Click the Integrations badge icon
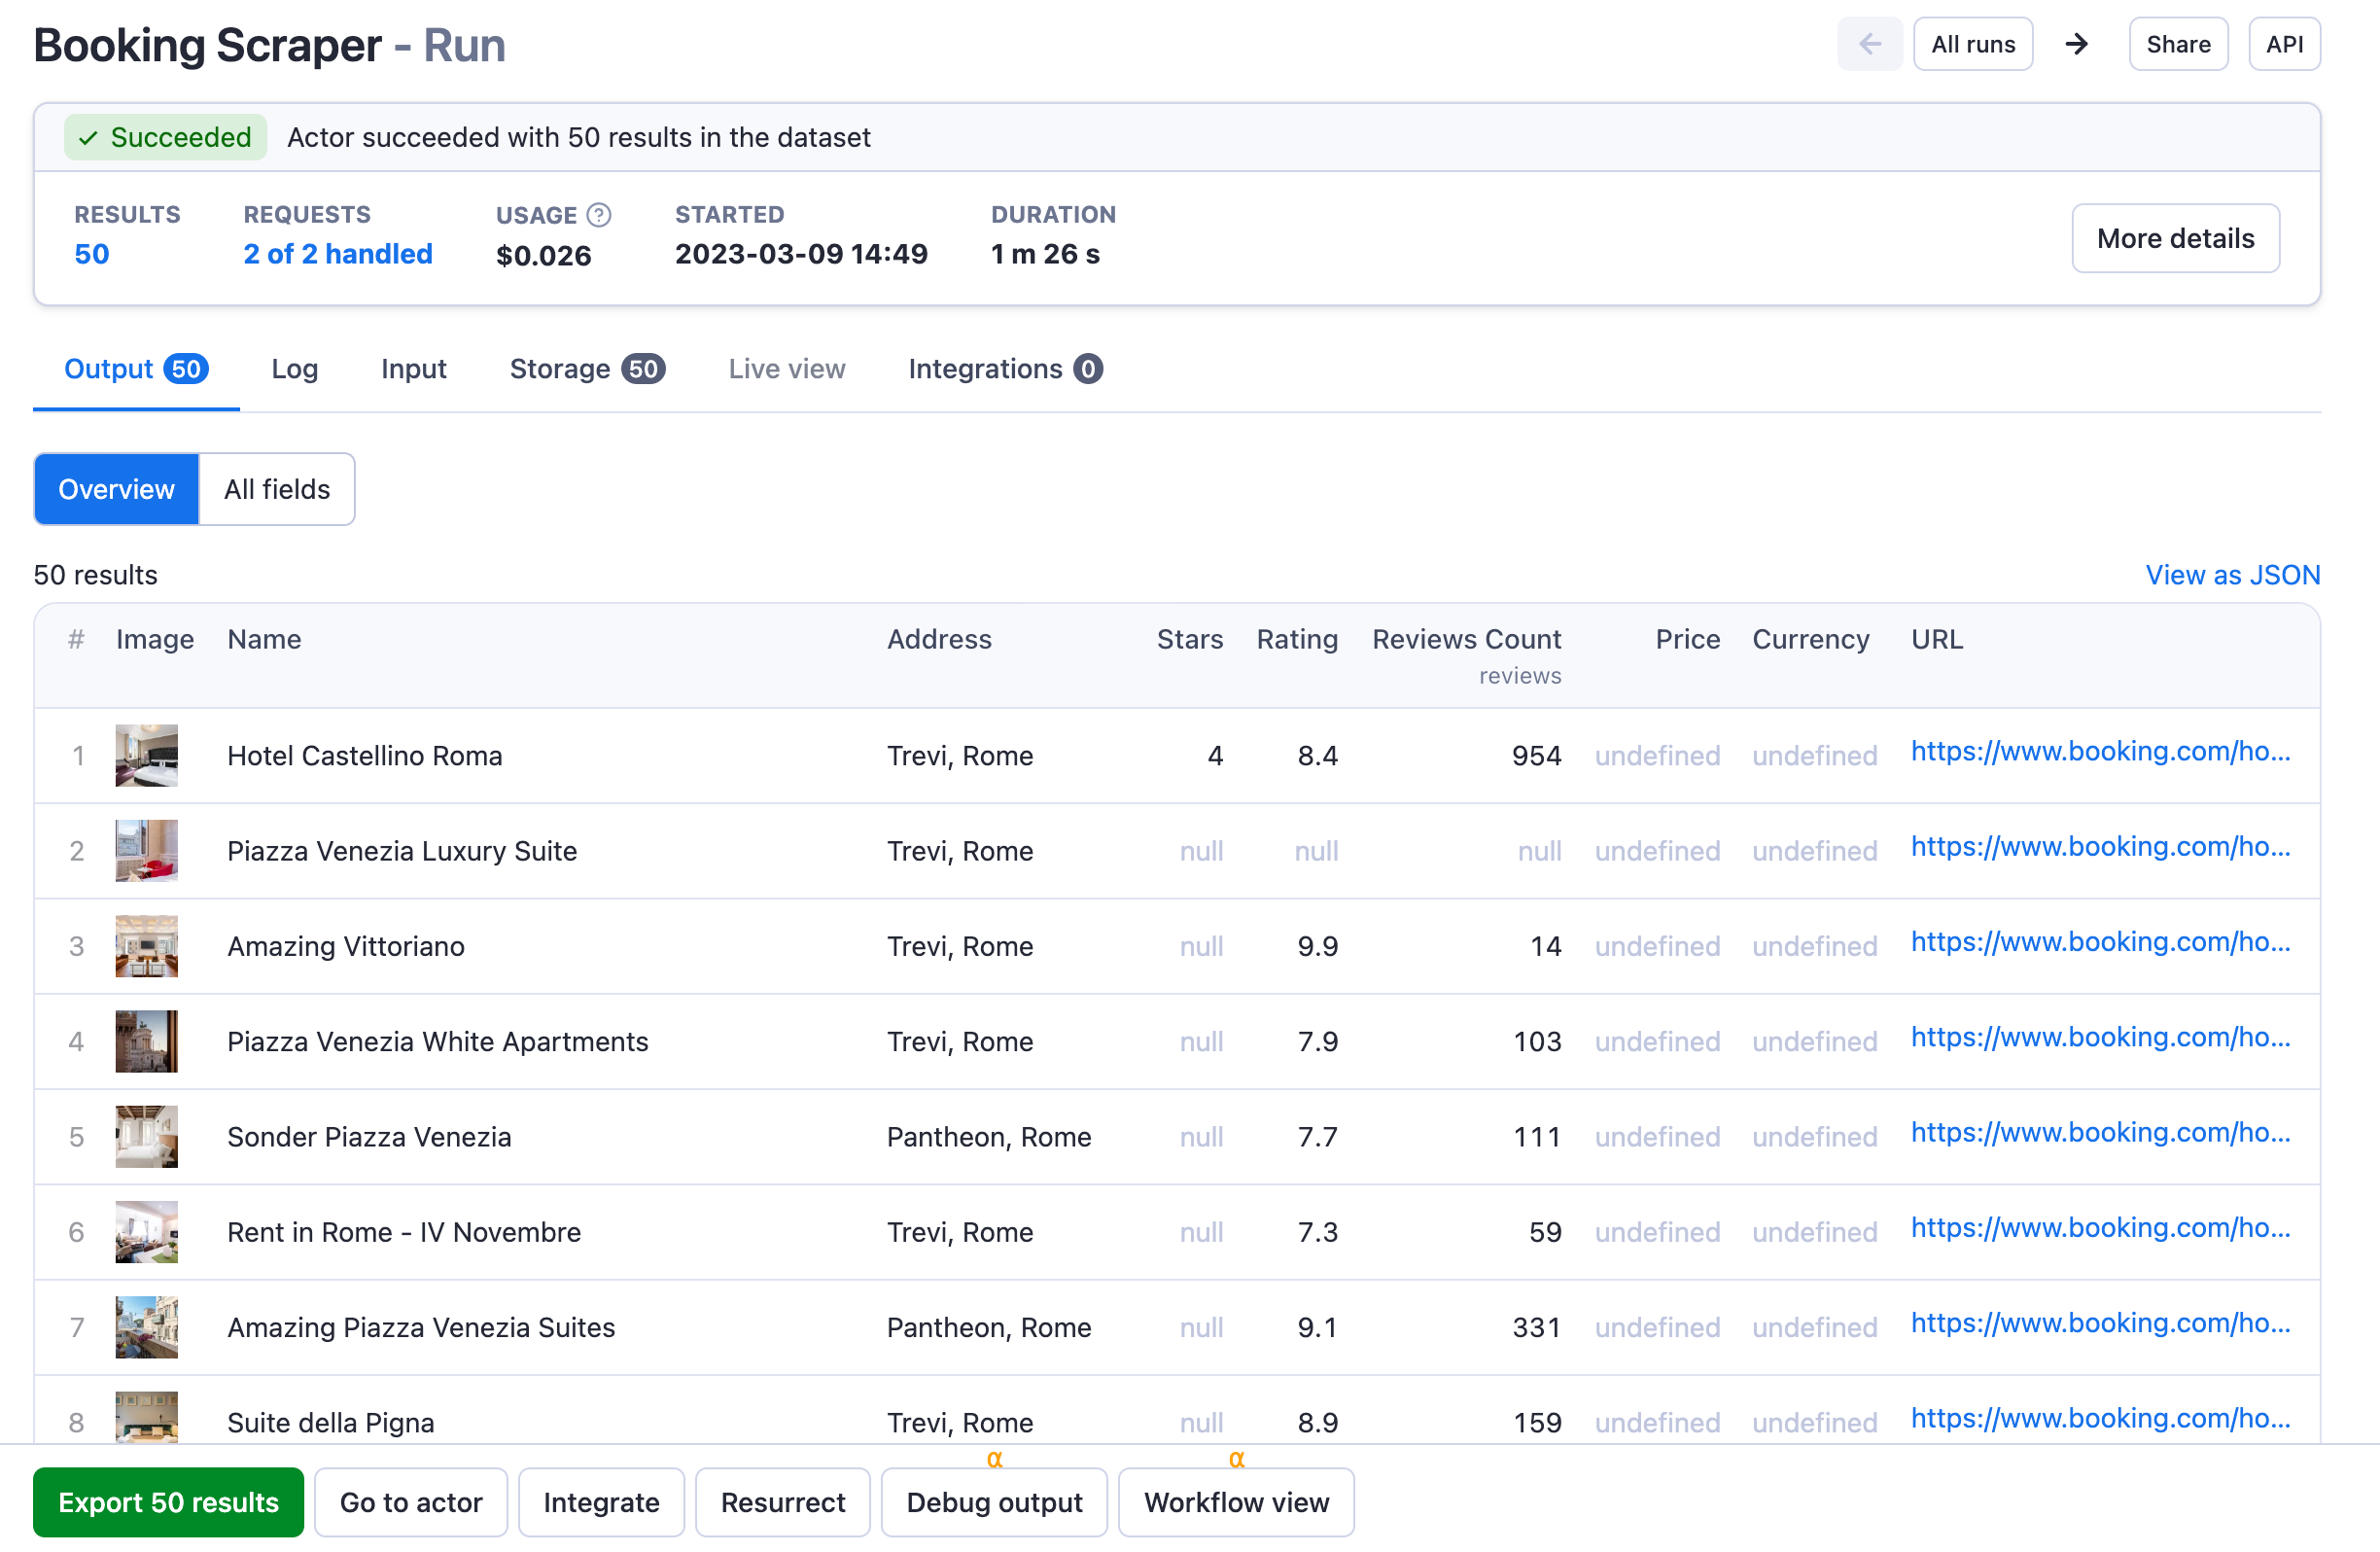Viewport: 2380px width, 1552px height. pos(1090,367)
